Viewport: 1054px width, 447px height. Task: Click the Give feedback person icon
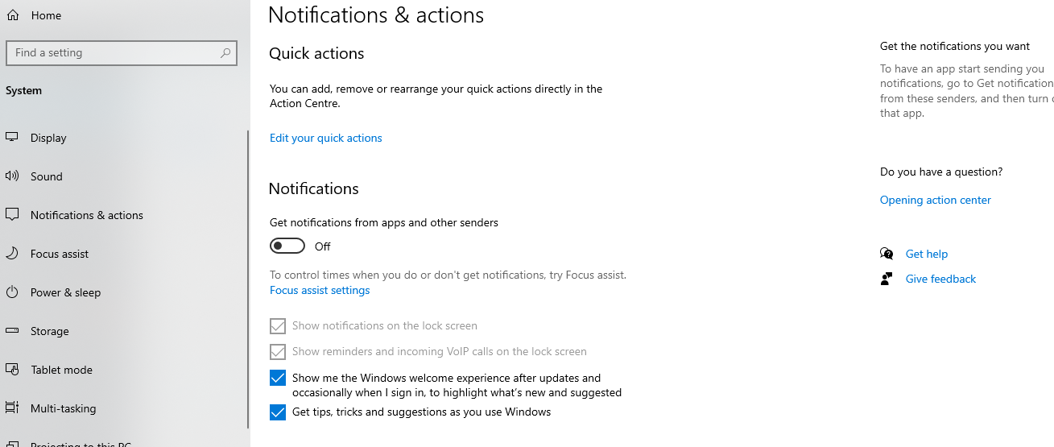(x=887, y=279)
